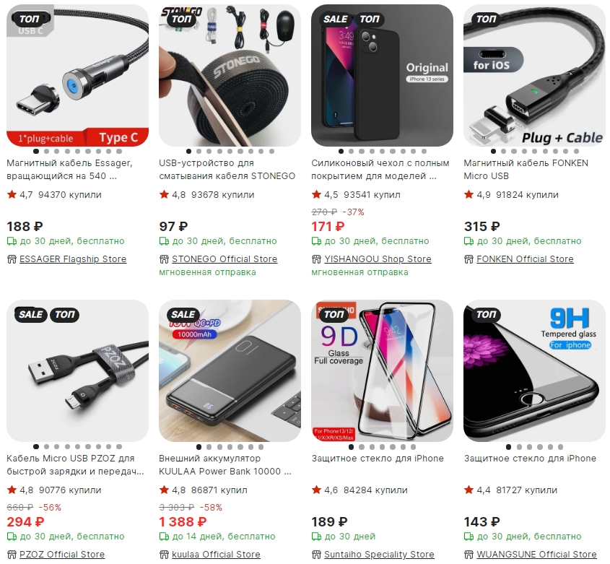Viewport: 610px width, 564px height.
Task: Open 9H tempered glass product image
Action: pos(534,370)
